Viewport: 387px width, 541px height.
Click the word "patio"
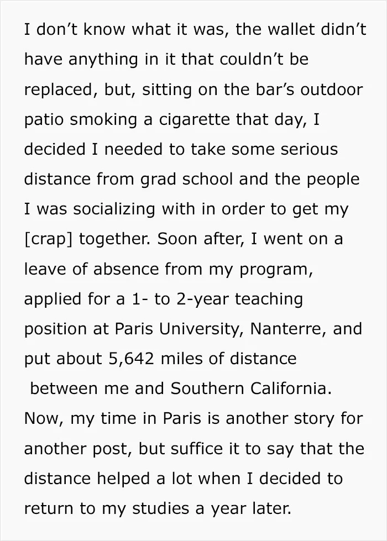(x=44, y=119)
